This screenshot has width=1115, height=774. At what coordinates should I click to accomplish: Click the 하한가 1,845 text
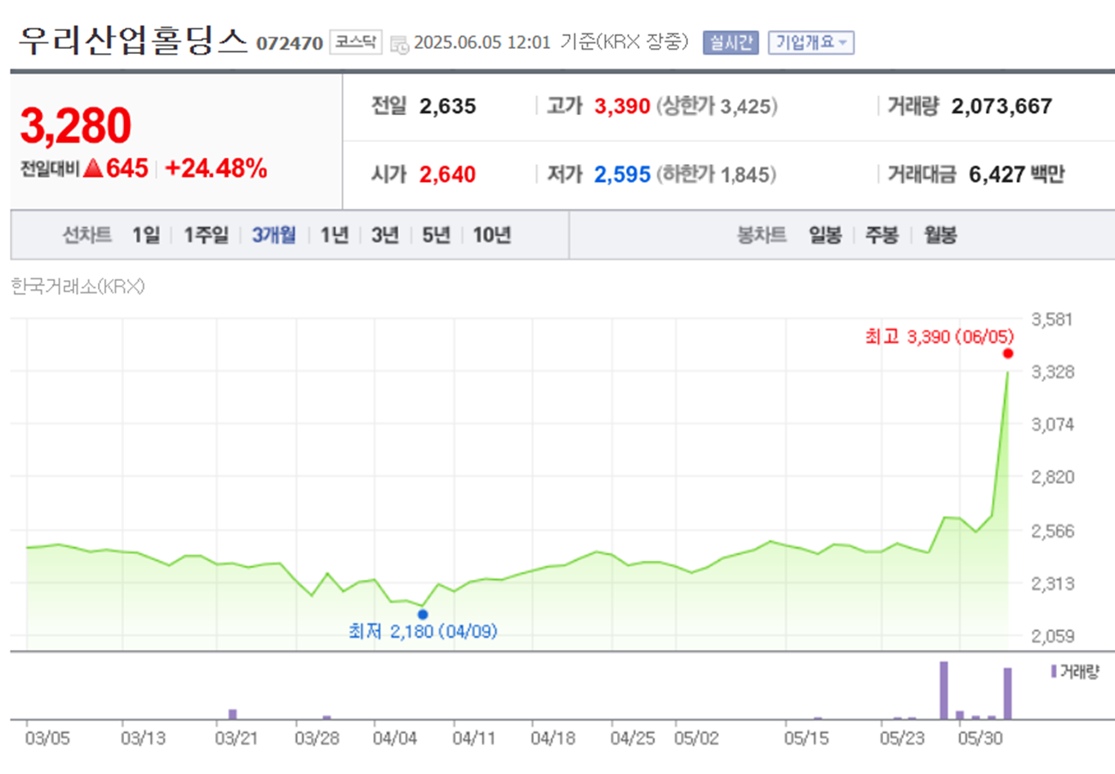[x=717, y=175]
